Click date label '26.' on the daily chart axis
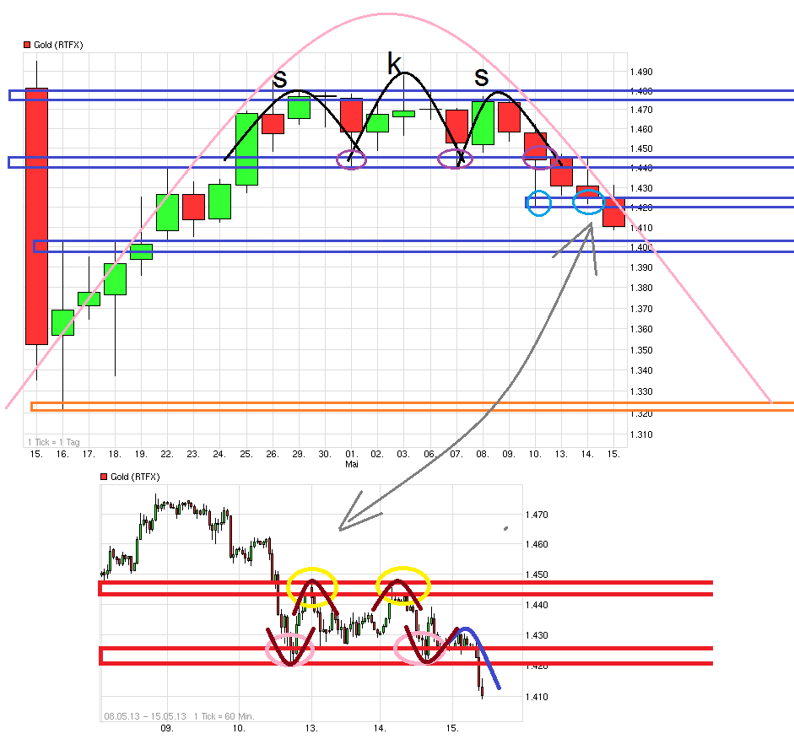This screenshot has width=794, height=739. [x=273, y=454]
